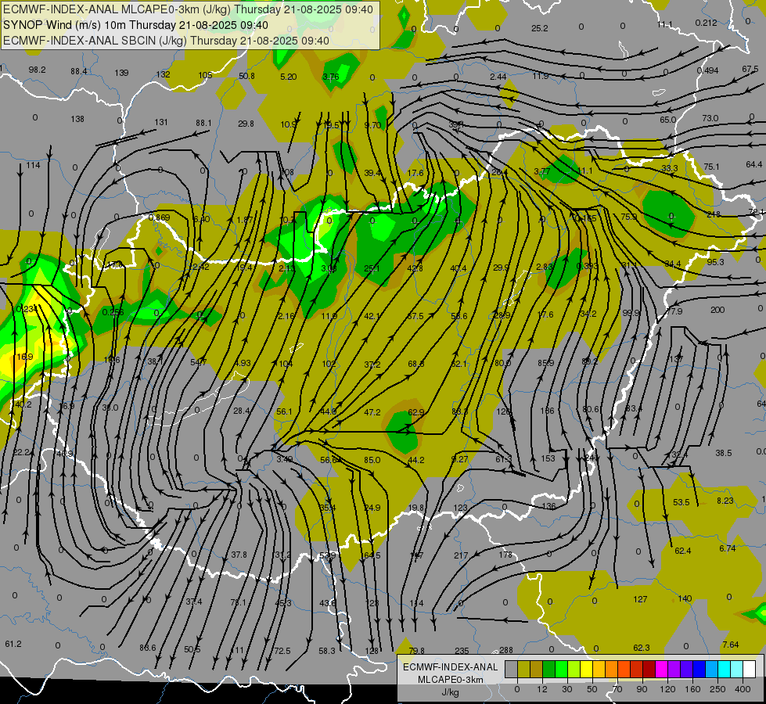
Task: Click the map value 75.1
Action: pyautogui.click(x=711, y=167)
